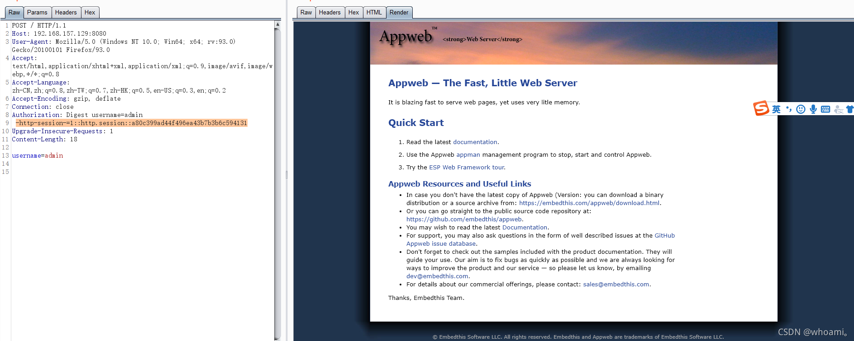854x341 pixels.
Task: Open the GitHub Appweb issue database link
Action: pos(540,239)
